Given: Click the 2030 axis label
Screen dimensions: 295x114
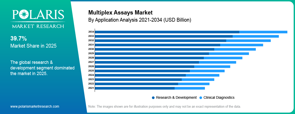Looking at the screenshot, I should pyautogui.click(x=91, y=49).
